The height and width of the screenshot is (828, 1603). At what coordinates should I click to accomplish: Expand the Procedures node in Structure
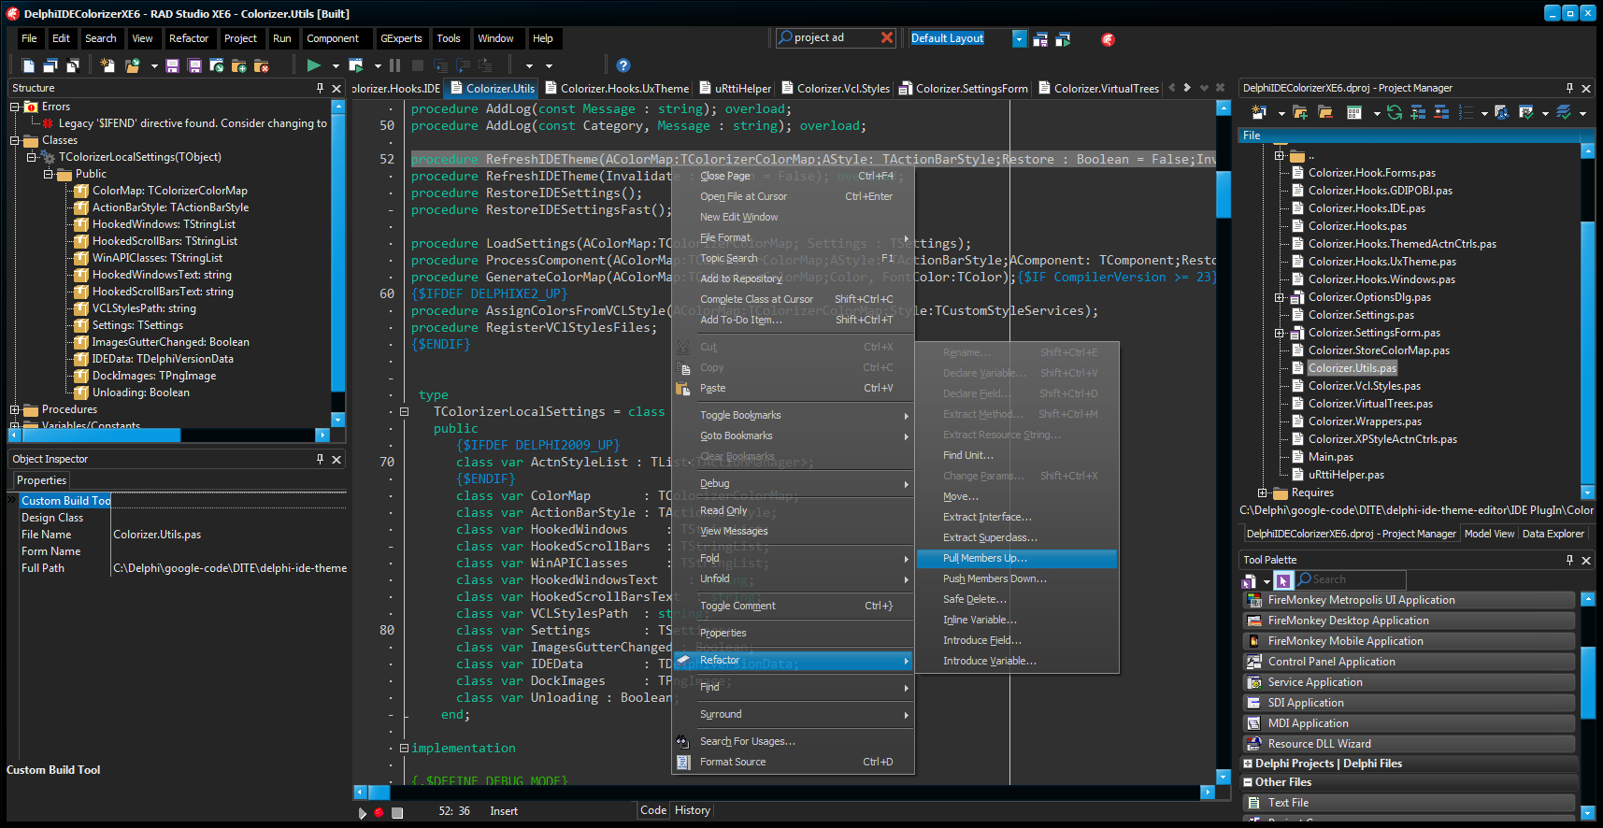tap(15, 409)
